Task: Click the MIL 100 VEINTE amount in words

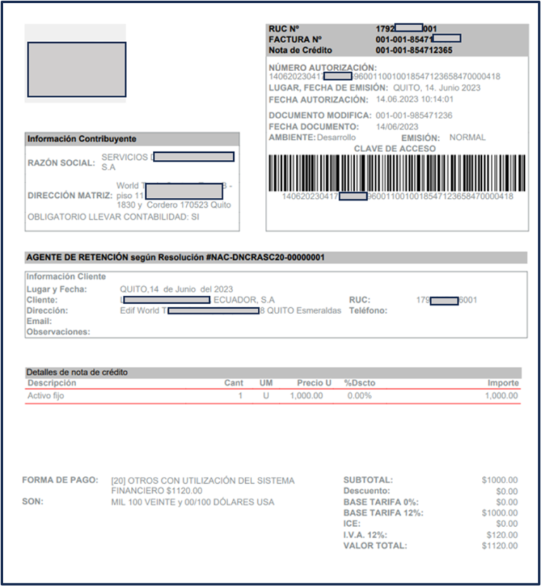Action: pos(192,502)
